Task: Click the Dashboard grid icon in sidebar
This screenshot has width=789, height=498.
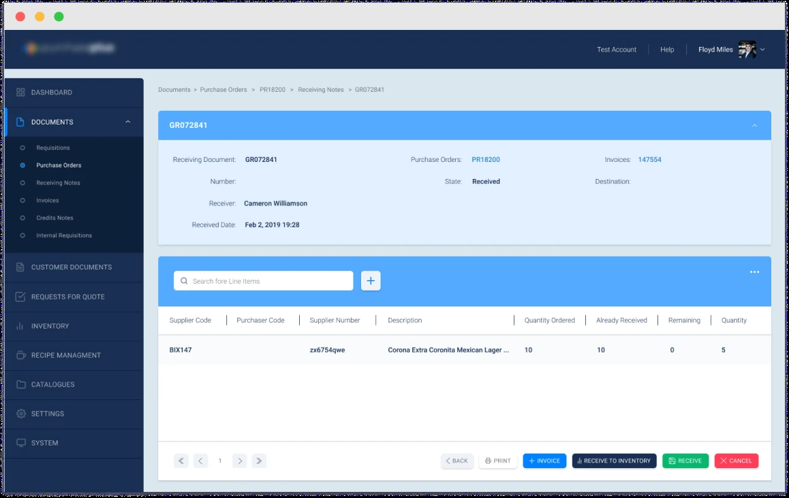Action: (20, 93)
